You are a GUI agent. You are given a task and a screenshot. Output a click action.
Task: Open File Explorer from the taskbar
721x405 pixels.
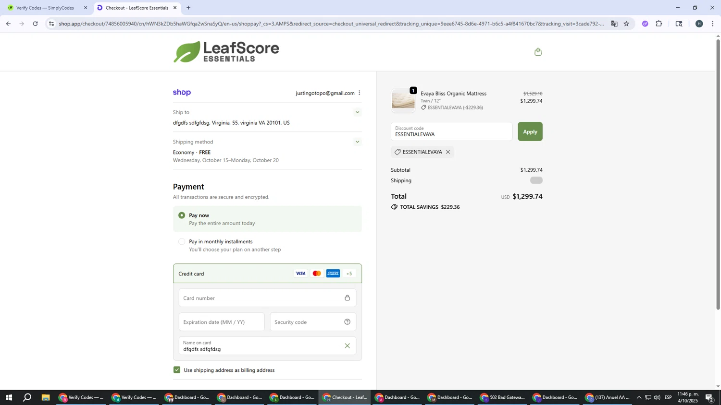pos(46,398)
